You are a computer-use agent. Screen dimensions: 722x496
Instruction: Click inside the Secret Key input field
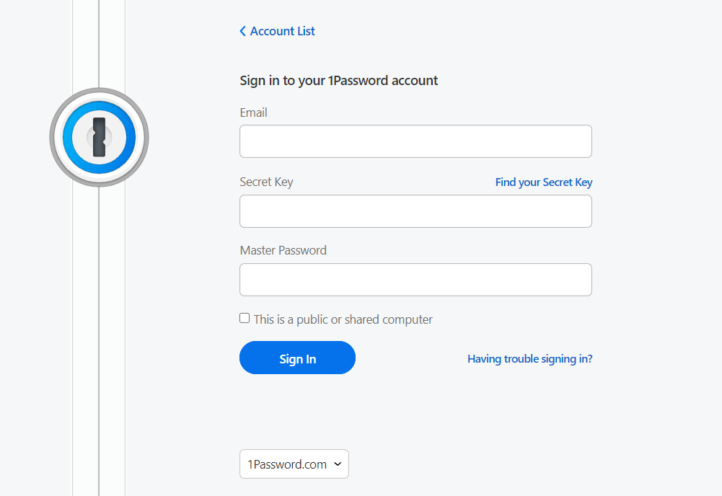point(415,211)
